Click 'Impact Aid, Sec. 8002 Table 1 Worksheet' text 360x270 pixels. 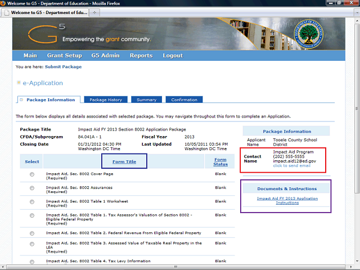87,201
